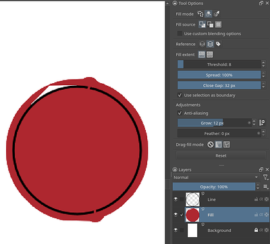Click inside the red filled circle on canvas
Image resolution: width=270 pixels, height=244 pixels.
tap(76, 150)
